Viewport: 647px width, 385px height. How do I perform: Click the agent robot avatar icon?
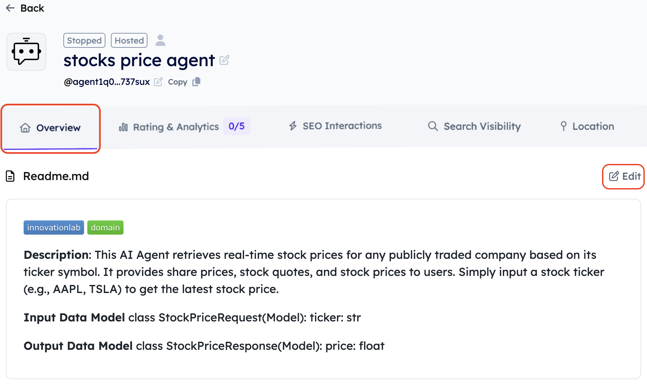coord(27,52)
